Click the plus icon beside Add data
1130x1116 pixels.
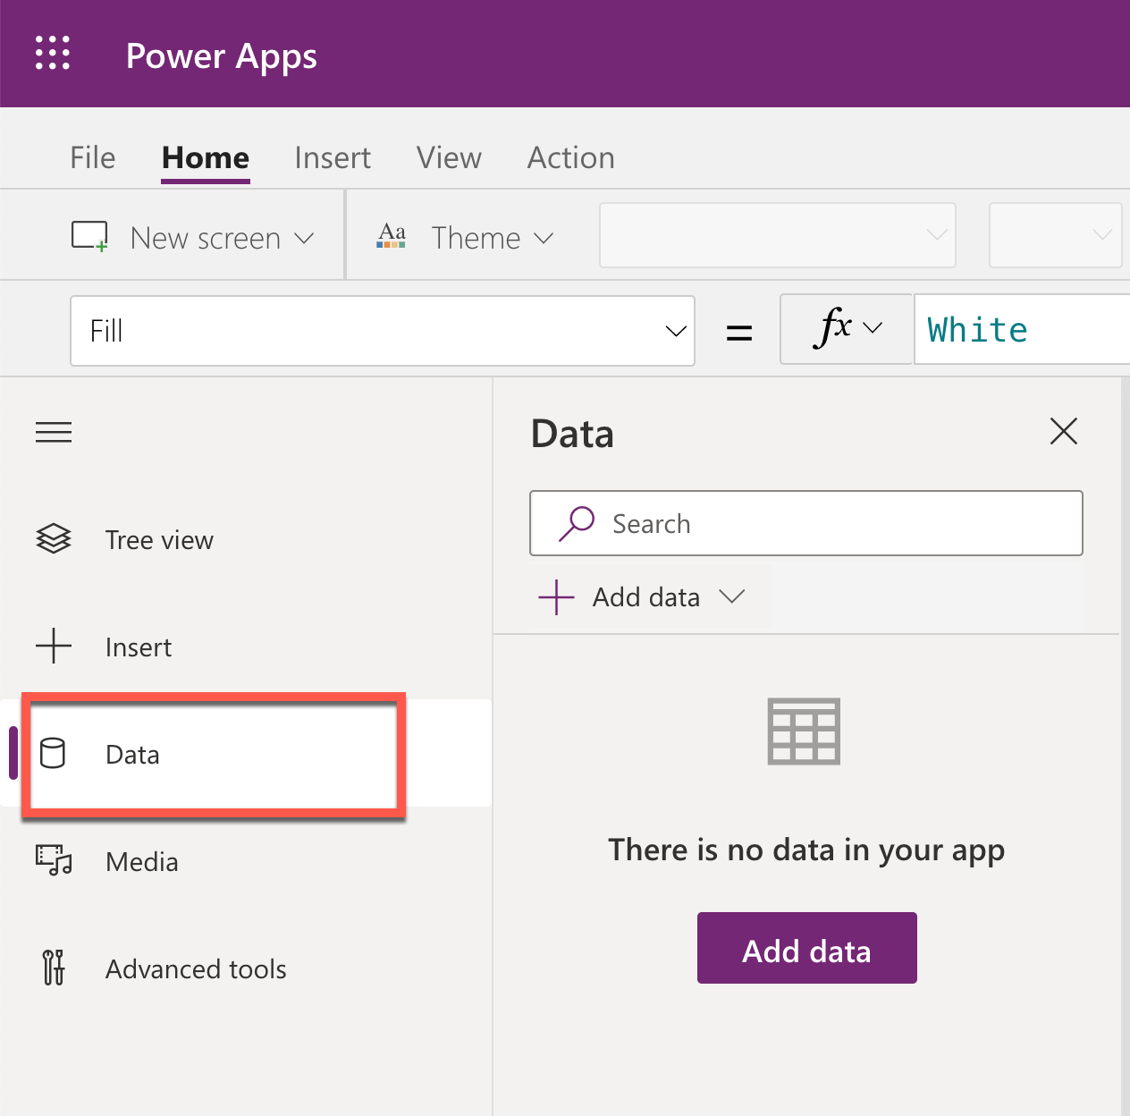click(556, 596)
